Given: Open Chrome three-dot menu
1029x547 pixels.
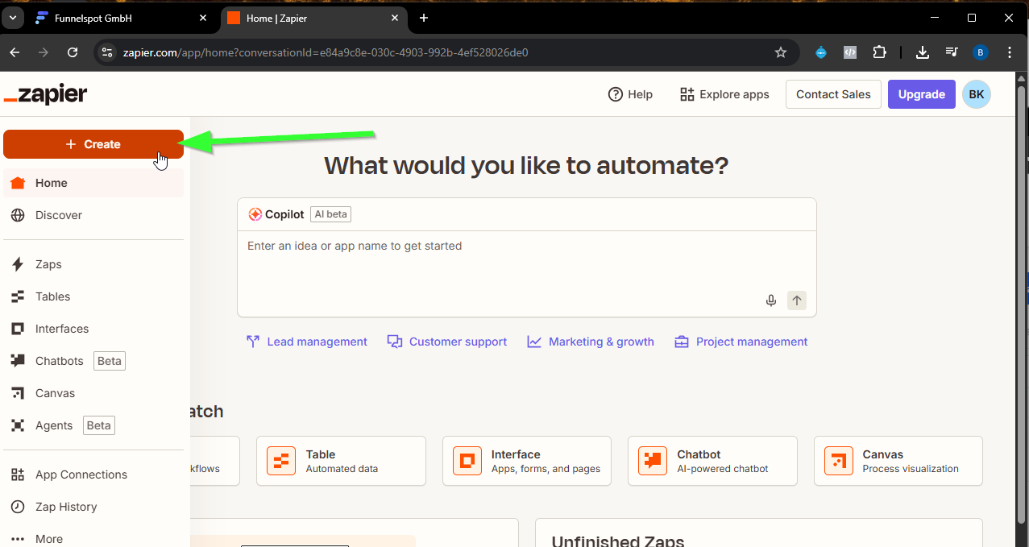Looking at the screenshot, I should [1010, 52].
